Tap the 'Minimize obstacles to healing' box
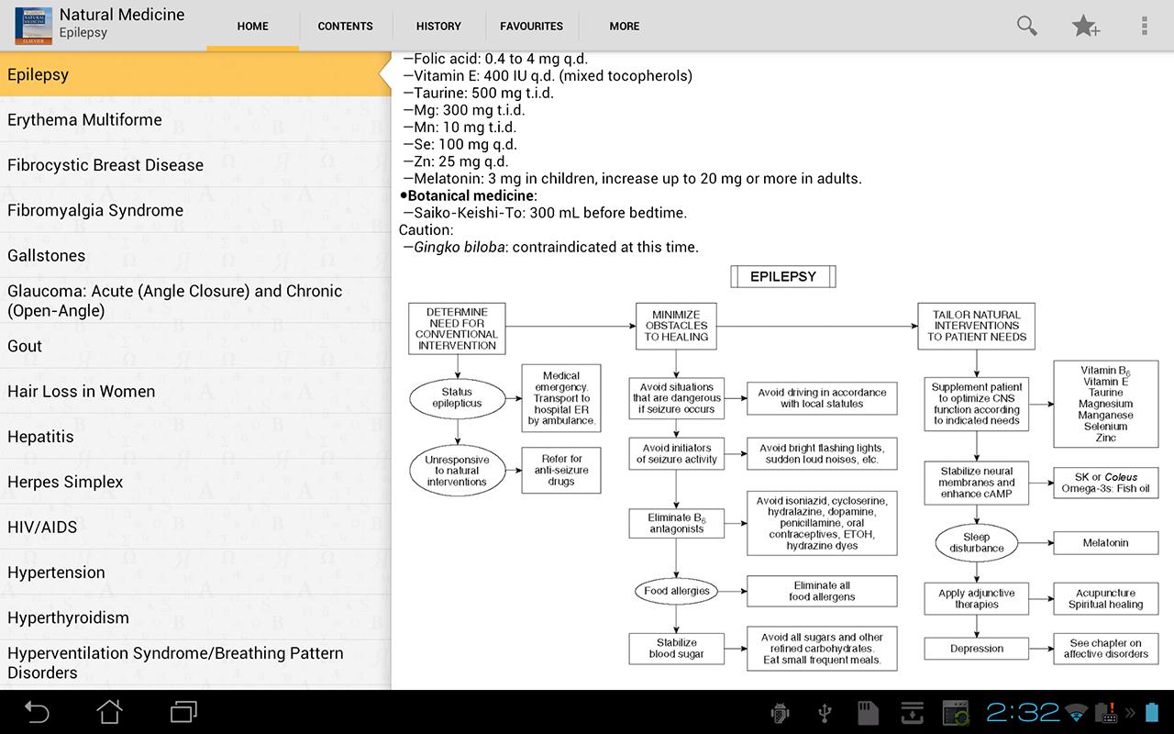The height and width of the screenshot is (734, 1174). click(x=676, y=326)
